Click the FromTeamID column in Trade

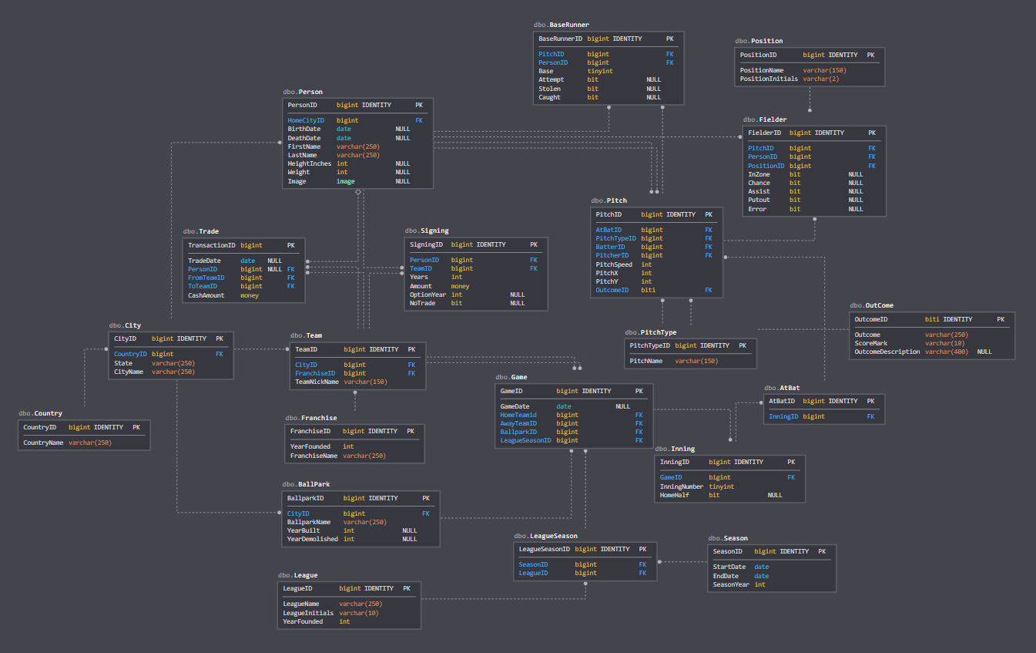click(243, 278)
